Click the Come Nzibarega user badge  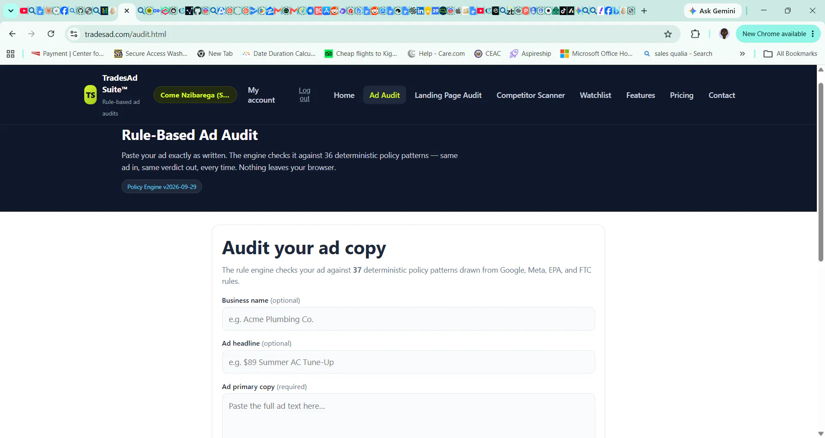pyautogui.click(x=195, y=95)
